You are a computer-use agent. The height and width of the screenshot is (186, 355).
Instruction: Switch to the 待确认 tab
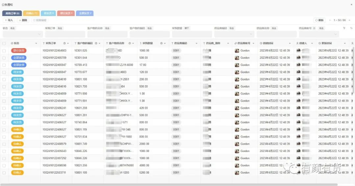click(31, 13)
